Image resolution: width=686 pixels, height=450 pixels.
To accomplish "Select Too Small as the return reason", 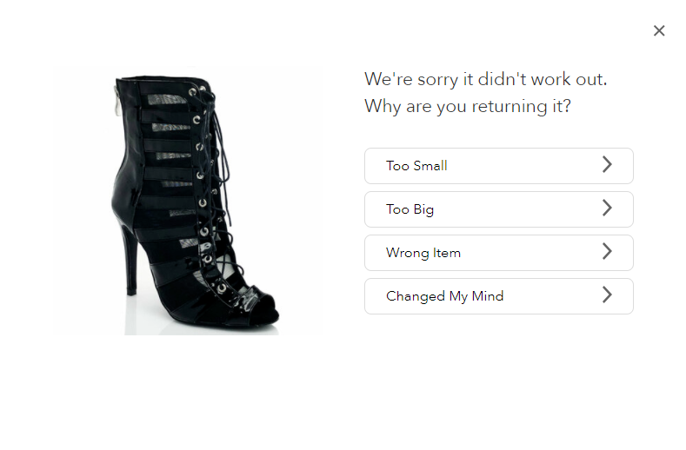I will pyautogui.click(x=499, y=166).
